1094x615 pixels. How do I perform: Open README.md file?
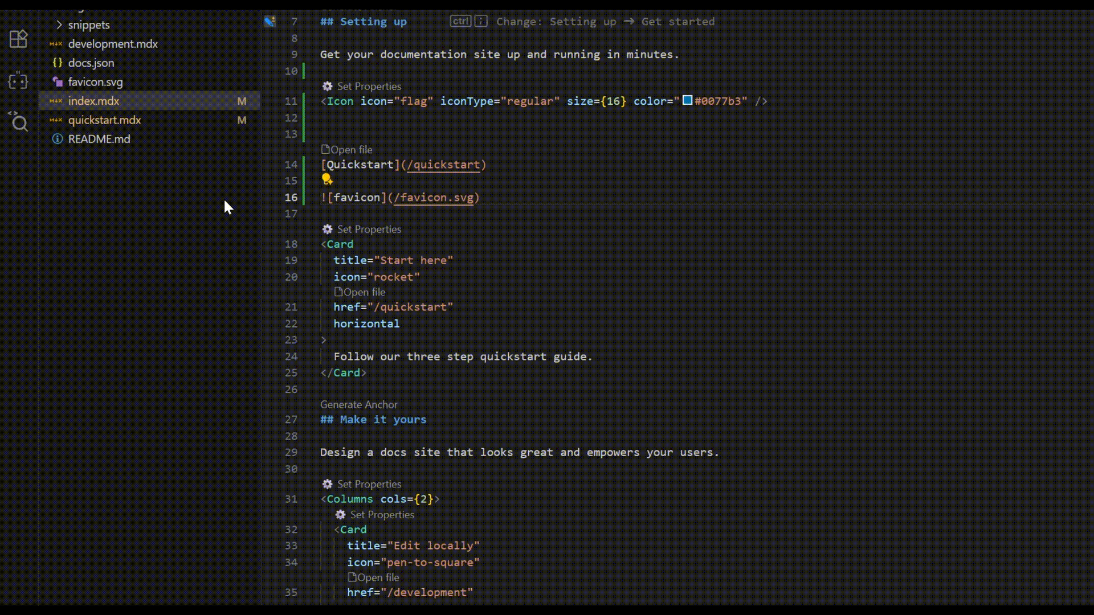[x=99, y=139]
